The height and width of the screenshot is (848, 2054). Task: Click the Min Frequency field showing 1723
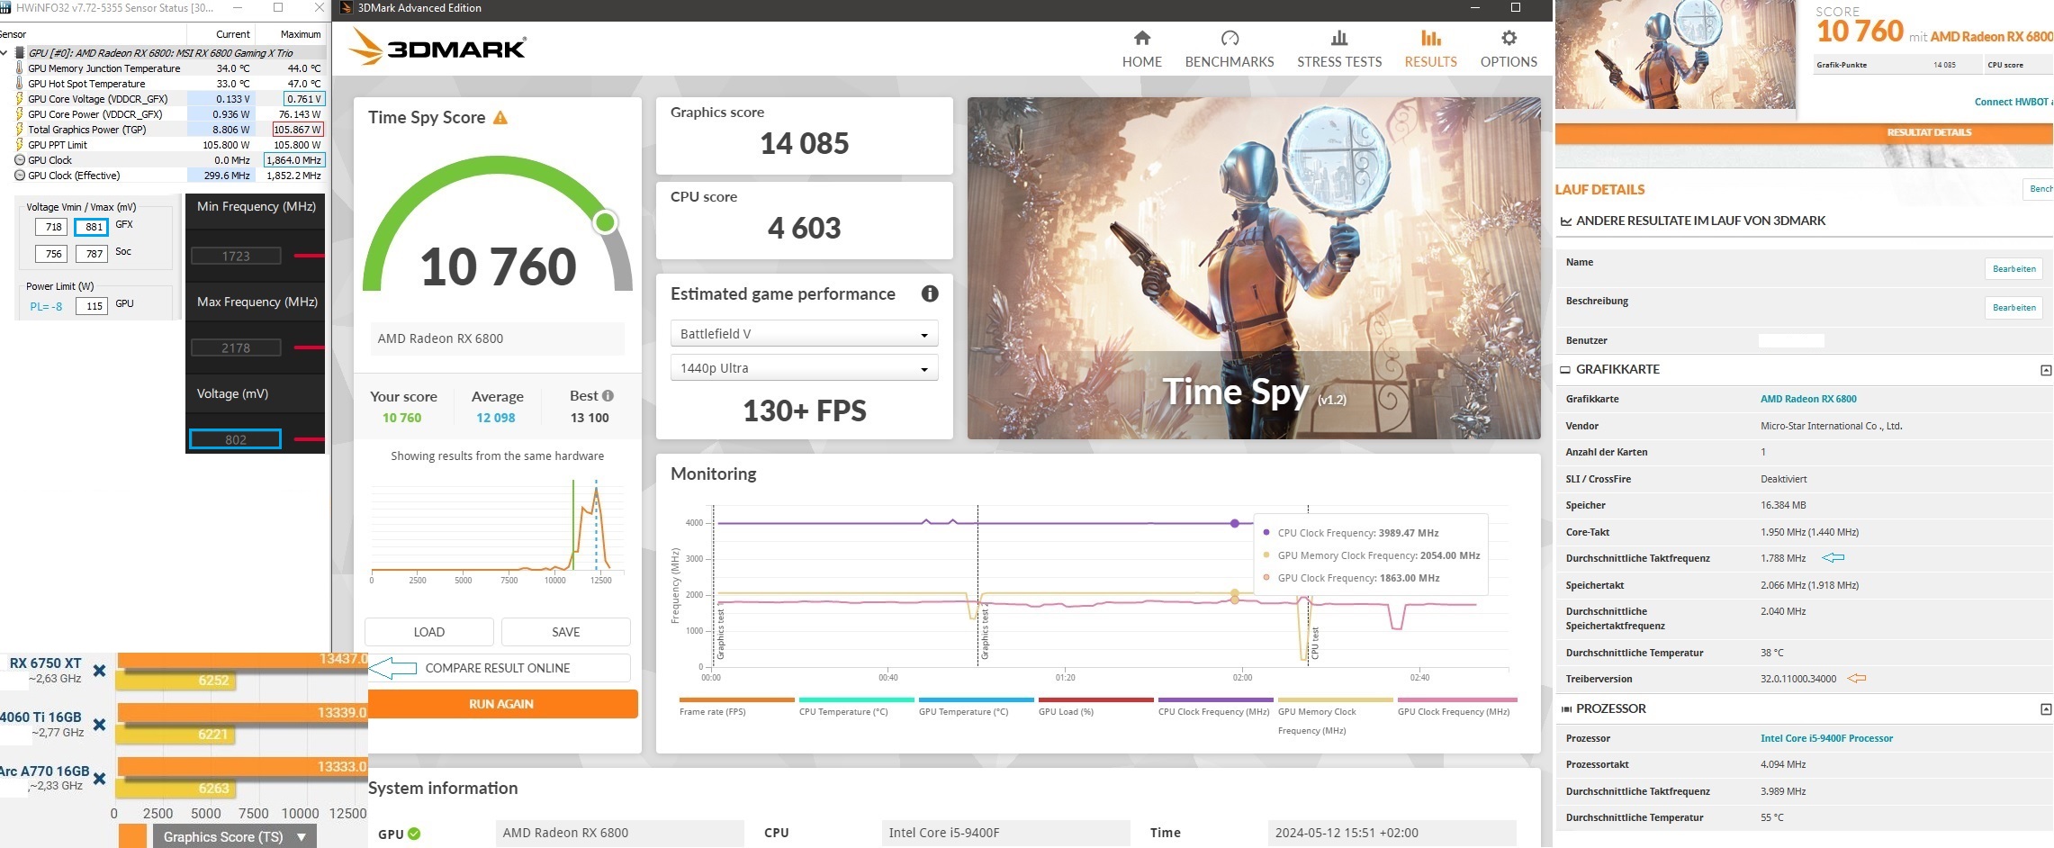(236, 257)
